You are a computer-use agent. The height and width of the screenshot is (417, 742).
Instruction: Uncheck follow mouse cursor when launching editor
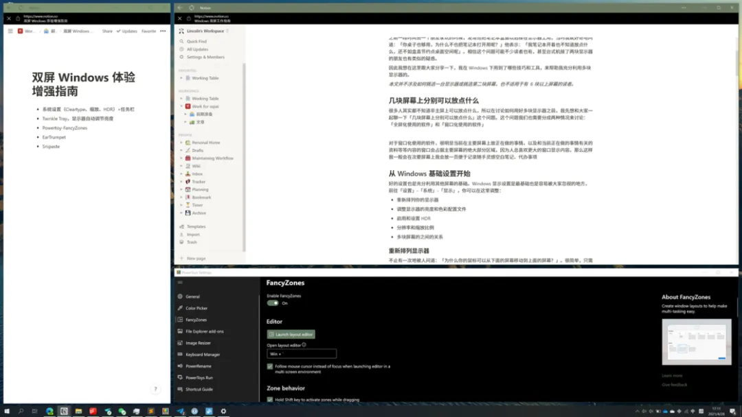270,366
